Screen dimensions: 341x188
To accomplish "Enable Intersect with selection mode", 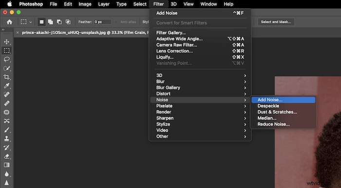I will click(x=68, y=22).
